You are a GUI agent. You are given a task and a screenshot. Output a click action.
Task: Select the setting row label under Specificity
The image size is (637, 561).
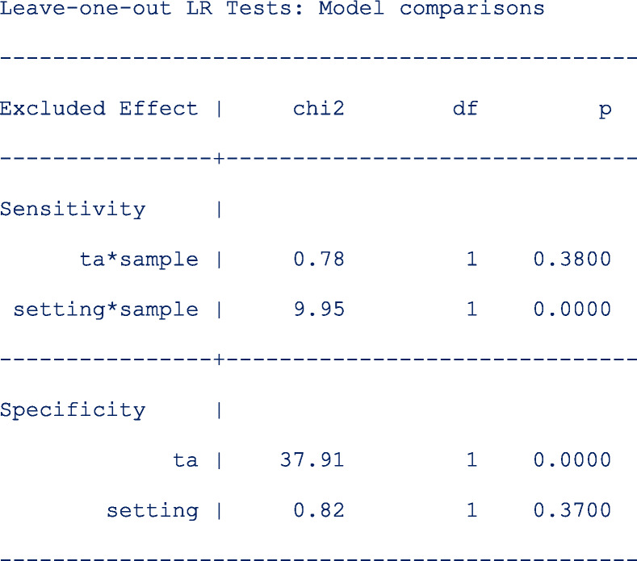pos(152,510)
